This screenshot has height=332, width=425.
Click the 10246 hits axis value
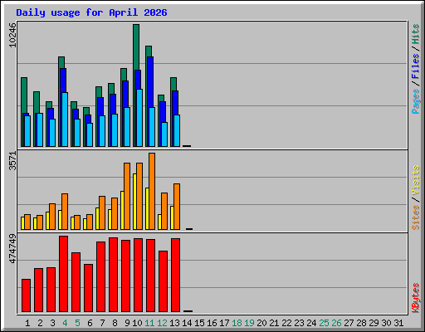pyautogui.click(x=12, y=35)
